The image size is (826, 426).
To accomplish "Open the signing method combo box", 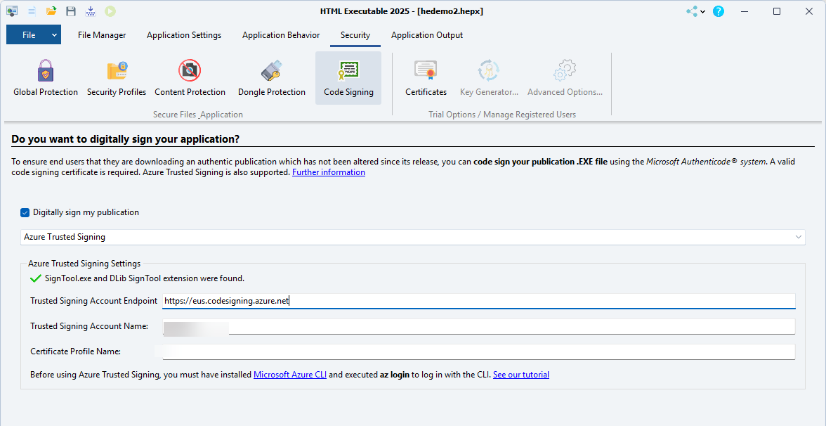I will (x=799, y=237).
